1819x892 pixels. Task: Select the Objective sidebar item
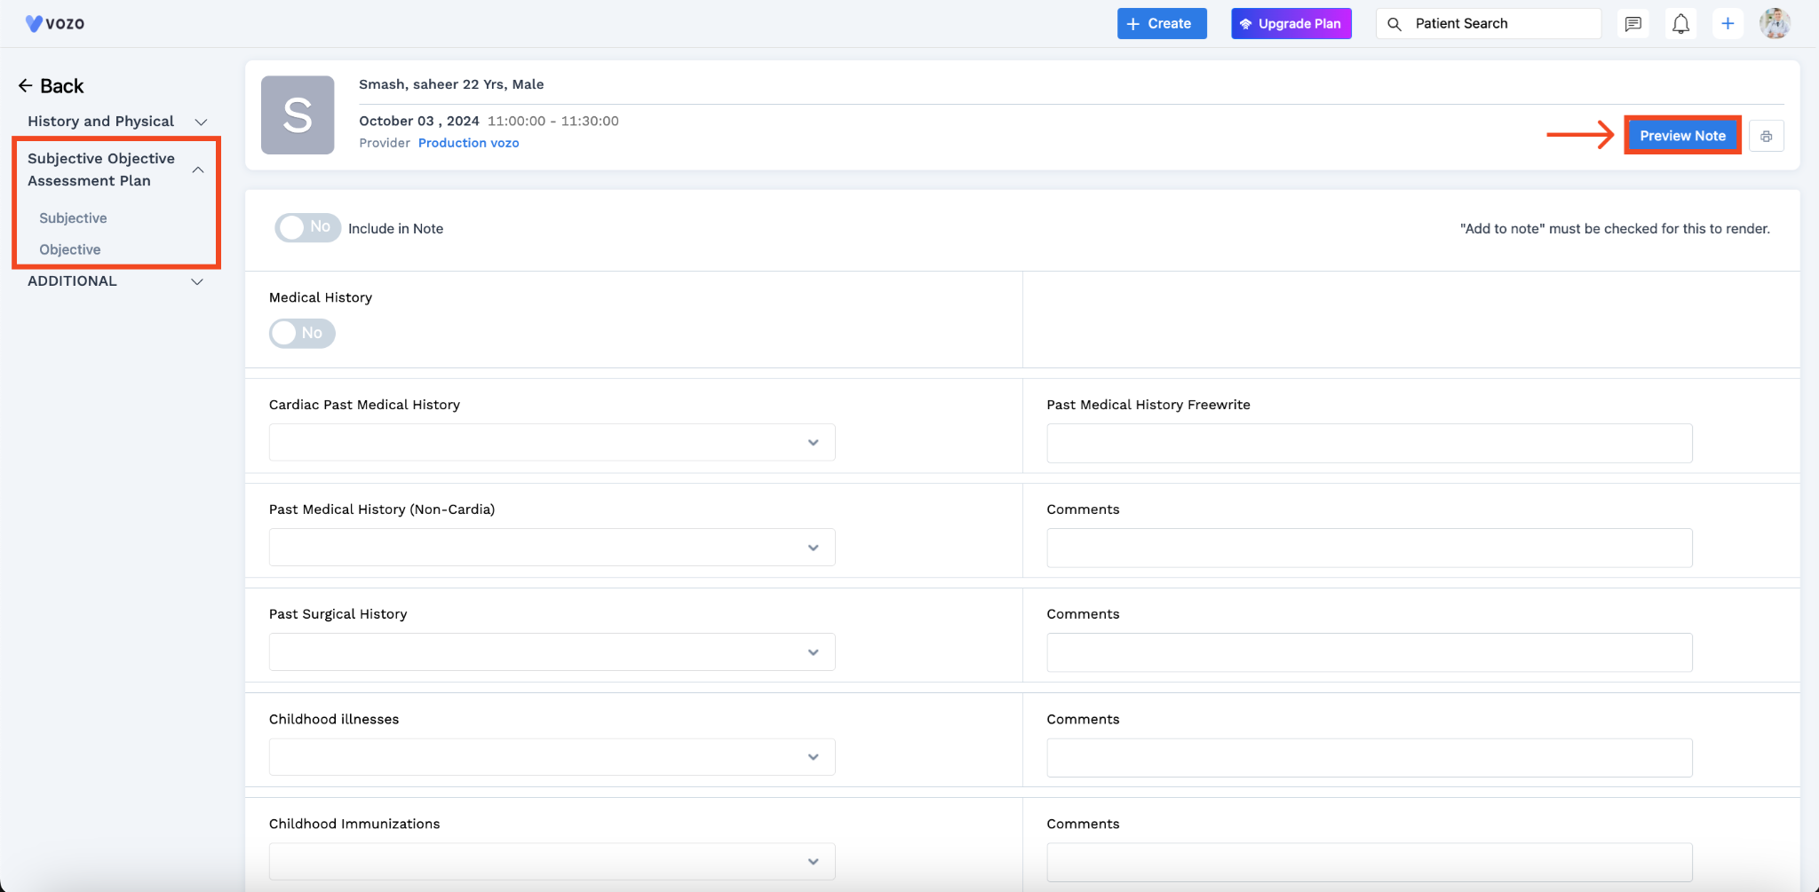click(x=70, y=250)
